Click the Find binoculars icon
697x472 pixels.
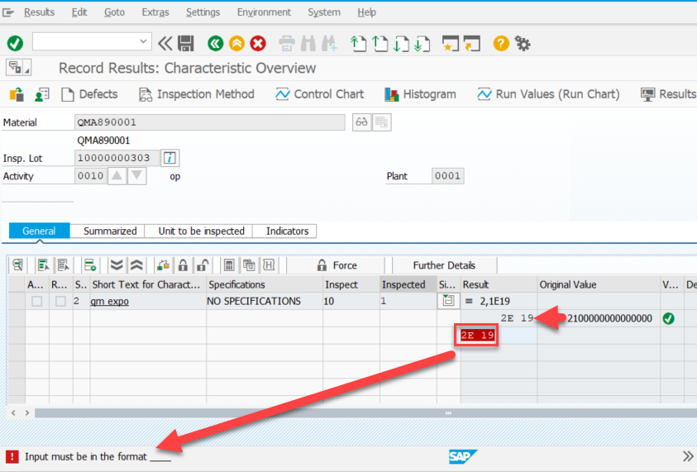(x=308, y=44)
